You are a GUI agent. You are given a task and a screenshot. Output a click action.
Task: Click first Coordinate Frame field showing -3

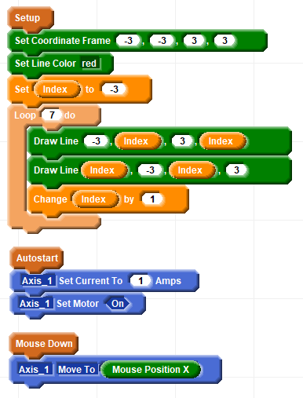[128, 41]
